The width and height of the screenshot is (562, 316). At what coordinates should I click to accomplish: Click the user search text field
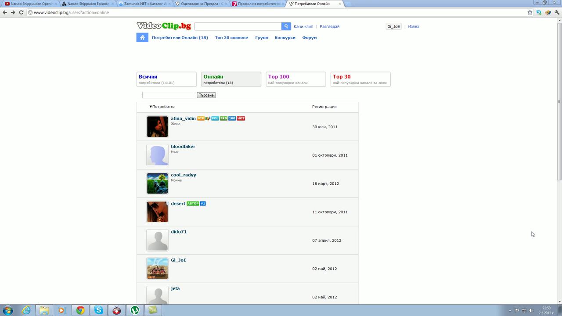169,95
